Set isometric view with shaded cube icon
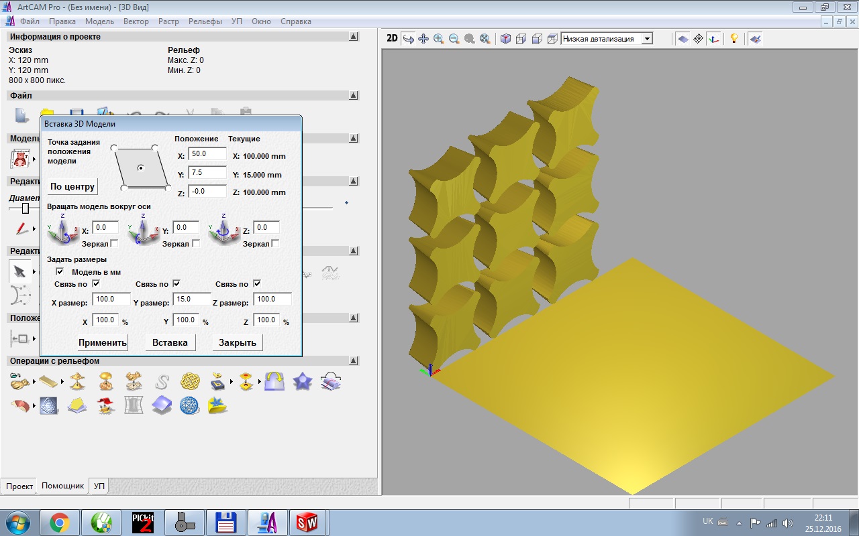Screen dimensions: 859x536 (x=506, y=39)
